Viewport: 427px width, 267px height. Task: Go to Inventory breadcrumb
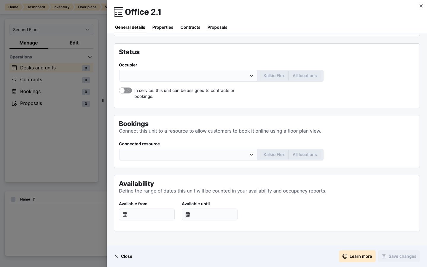(61, 7)
